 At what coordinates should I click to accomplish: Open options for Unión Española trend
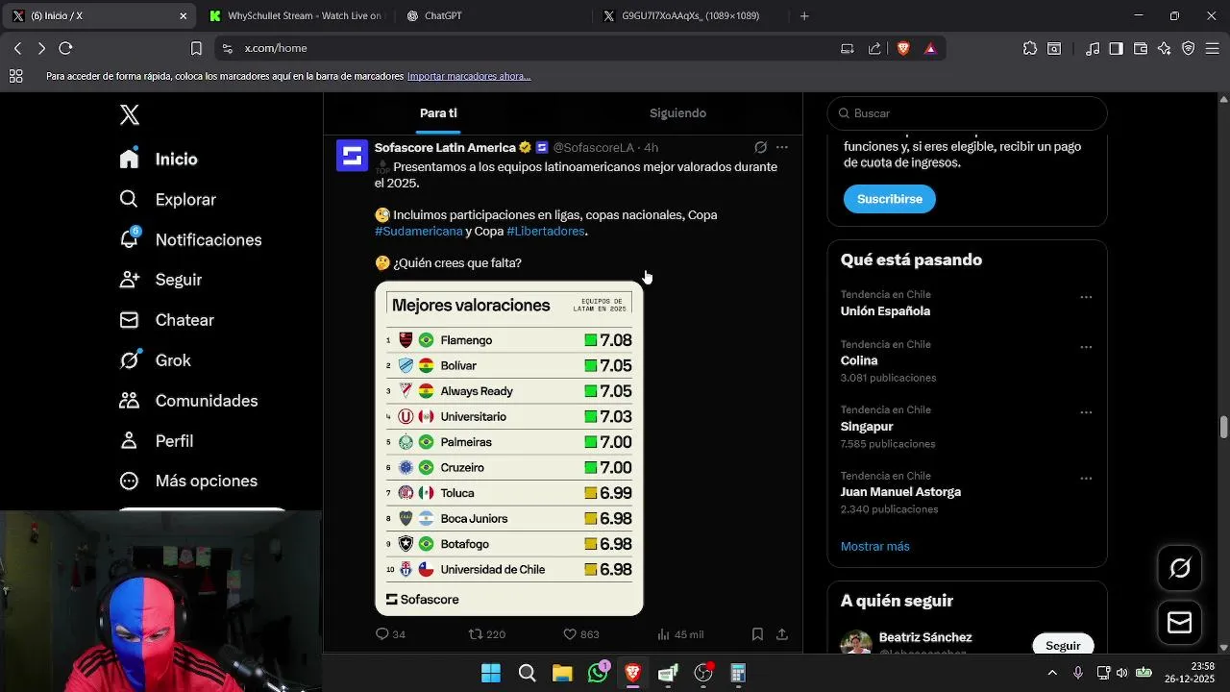click(1086, 297)
